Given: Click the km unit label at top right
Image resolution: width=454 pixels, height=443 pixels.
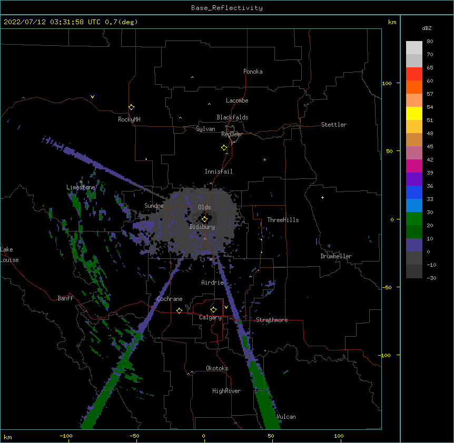Looking at the screenshot, I should pyautogui.click(x=392, y=22).
